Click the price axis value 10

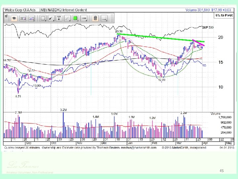[221, 87]
